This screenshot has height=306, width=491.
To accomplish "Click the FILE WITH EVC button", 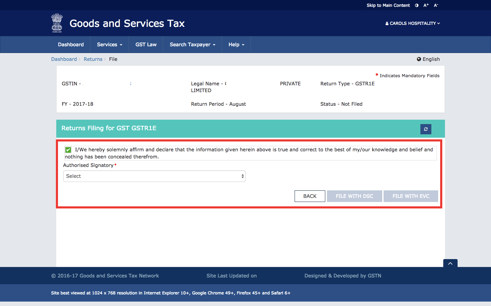I will click(x=411, y=196).
